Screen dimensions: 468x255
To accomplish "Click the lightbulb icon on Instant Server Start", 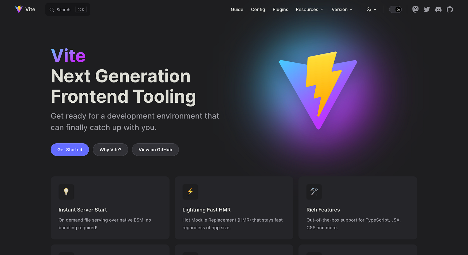I will (66, 192).
